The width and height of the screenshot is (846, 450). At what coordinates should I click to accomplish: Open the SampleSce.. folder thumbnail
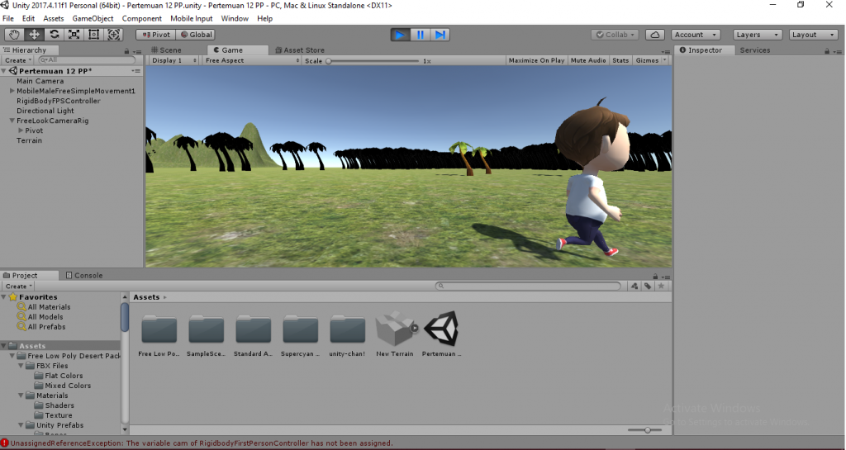206,329
